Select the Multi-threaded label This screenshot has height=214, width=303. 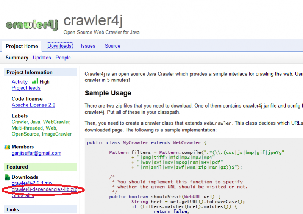click(28, 128)
